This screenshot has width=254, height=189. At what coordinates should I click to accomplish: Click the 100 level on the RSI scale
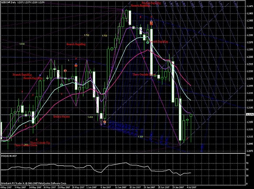click(248, 155)
